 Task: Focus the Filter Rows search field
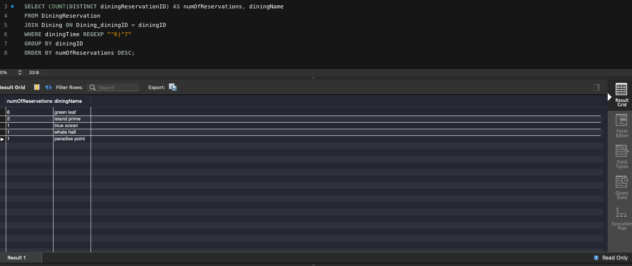[113, 87]
